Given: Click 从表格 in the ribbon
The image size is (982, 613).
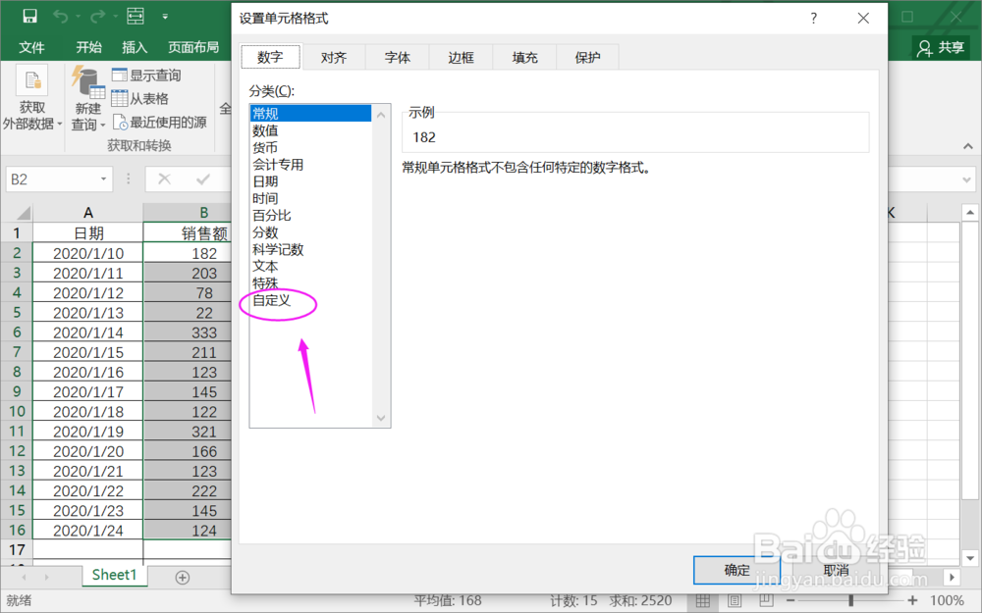Looking at the screenshot, I should click(x=140, y=99).
